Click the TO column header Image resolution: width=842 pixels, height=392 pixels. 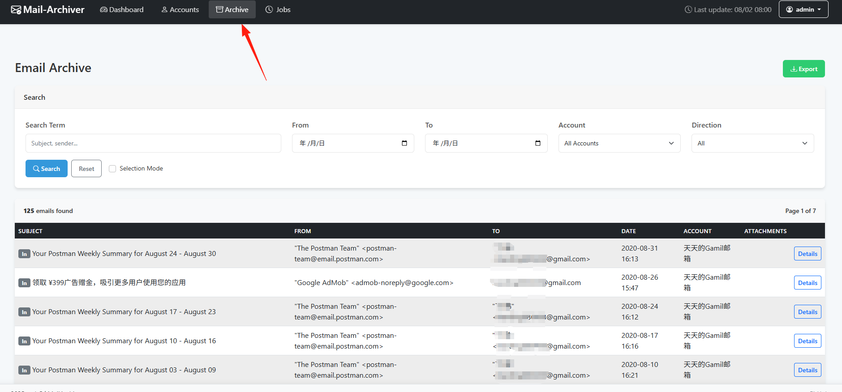(496, 231)
